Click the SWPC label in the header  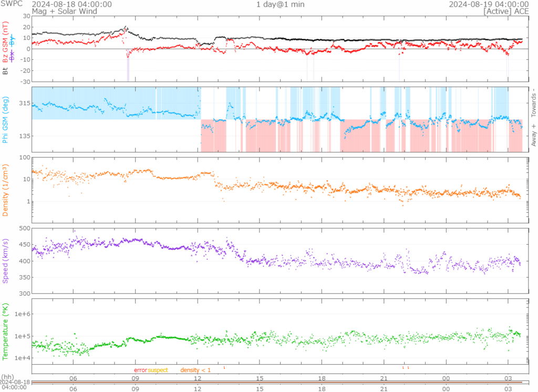click(x=12, y=4)
